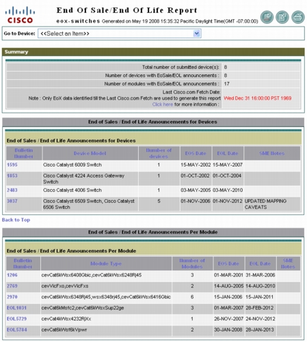Sort by the Module Type column header
This screenshot has width=307, height=342.
[x=106, y=263]
